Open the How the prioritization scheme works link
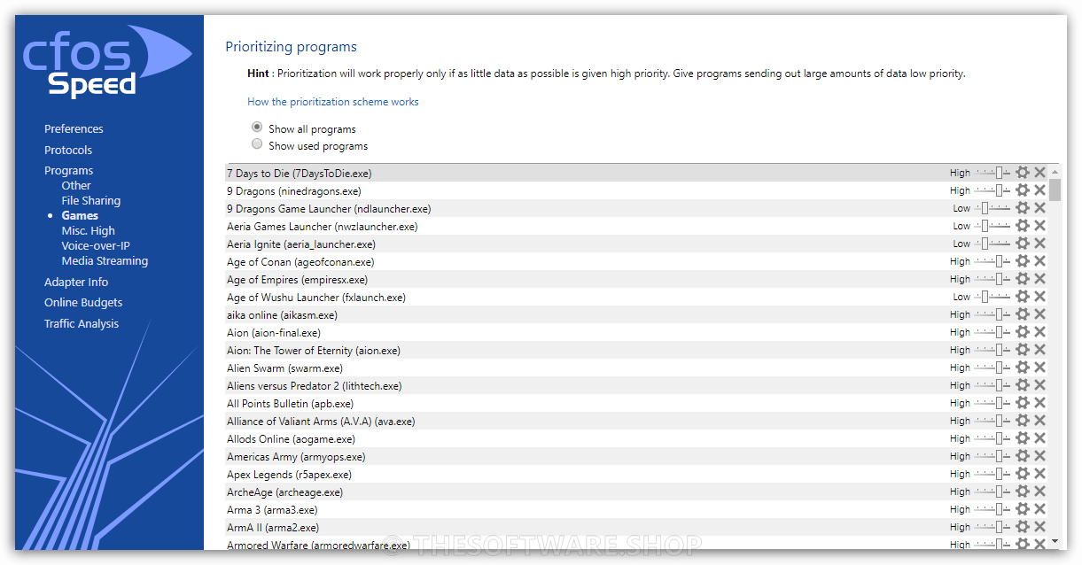The width and height of the screenshot is (1082, 565). [x=332, y=101]
